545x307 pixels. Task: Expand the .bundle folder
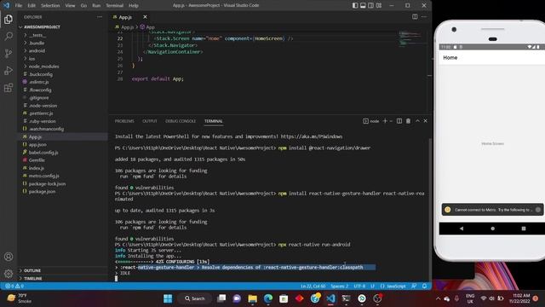(62, 43)
